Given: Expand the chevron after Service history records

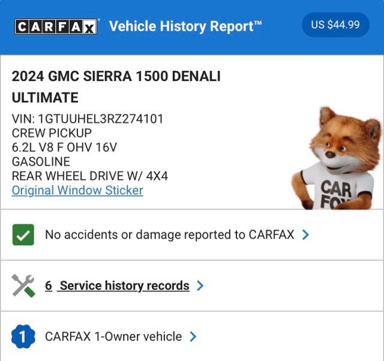Looking at the screenshot, I should click(200, 286).
